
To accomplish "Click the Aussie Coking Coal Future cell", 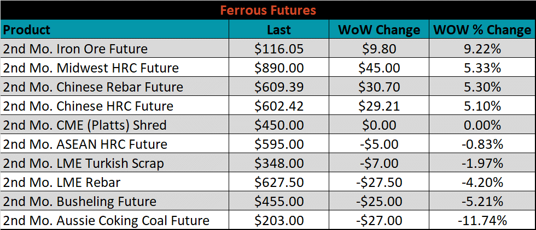I will (x=115, y=220).
